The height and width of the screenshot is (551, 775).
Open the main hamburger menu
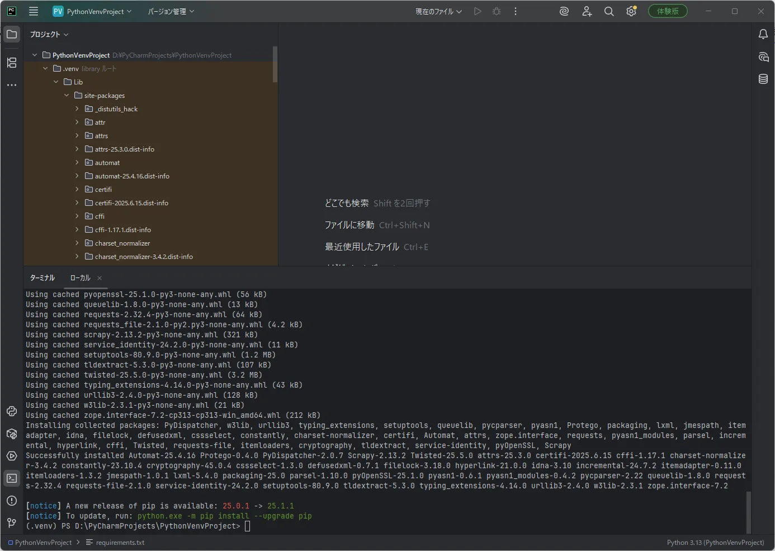34,11
